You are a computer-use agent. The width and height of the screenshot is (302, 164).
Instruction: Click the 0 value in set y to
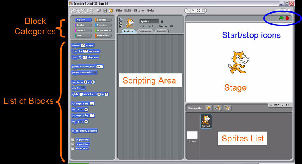(86, 121)
